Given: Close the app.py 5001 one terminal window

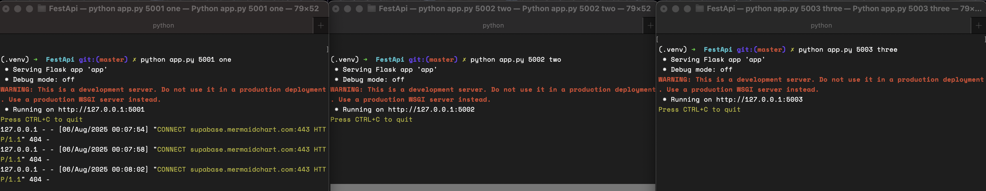Looking at the screenshot, I should pyautogui.click(x=6, y=9).
